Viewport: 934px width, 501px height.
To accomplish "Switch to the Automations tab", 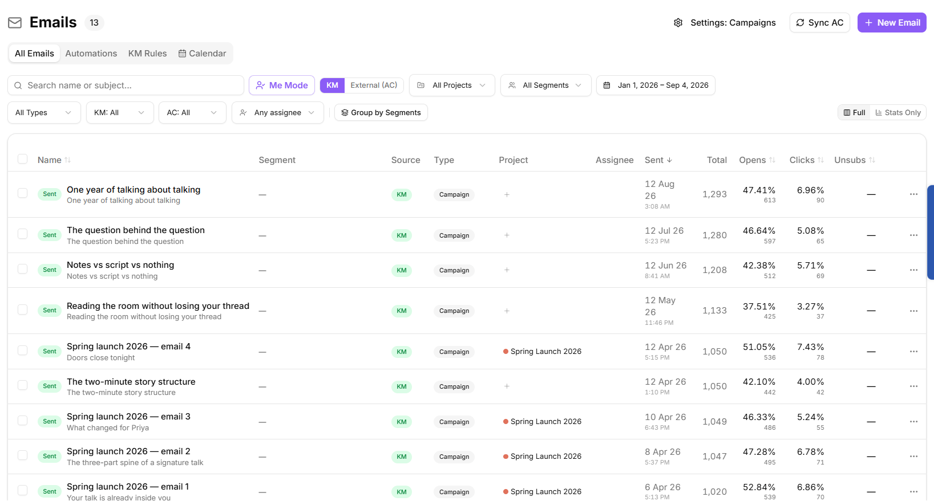I will (x=91, y=54).
